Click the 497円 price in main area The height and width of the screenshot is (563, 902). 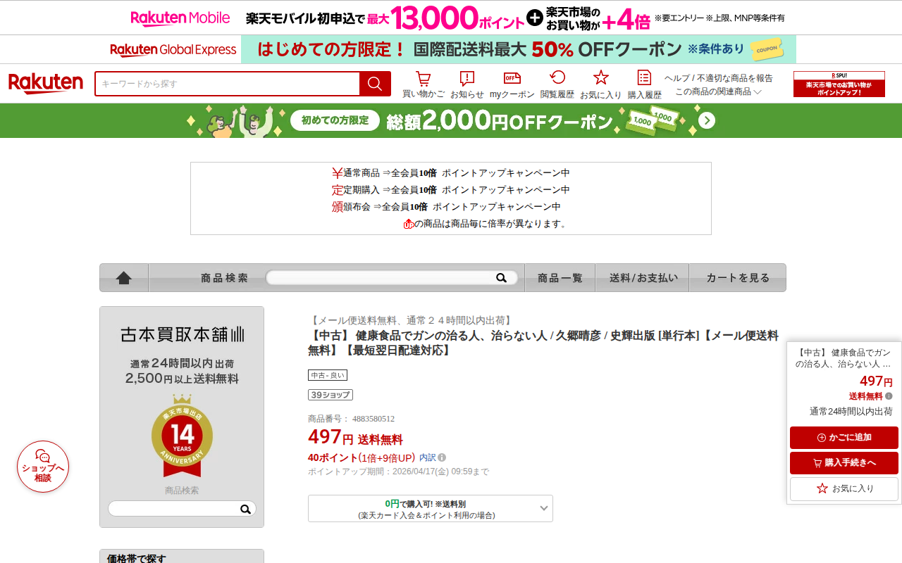[330, 437]
